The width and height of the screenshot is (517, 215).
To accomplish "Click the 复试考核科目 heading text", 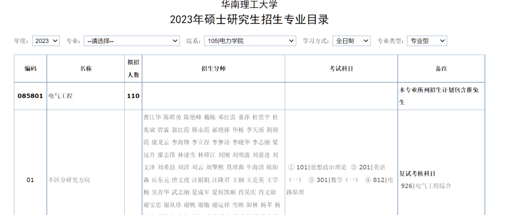I will (417, 173).
